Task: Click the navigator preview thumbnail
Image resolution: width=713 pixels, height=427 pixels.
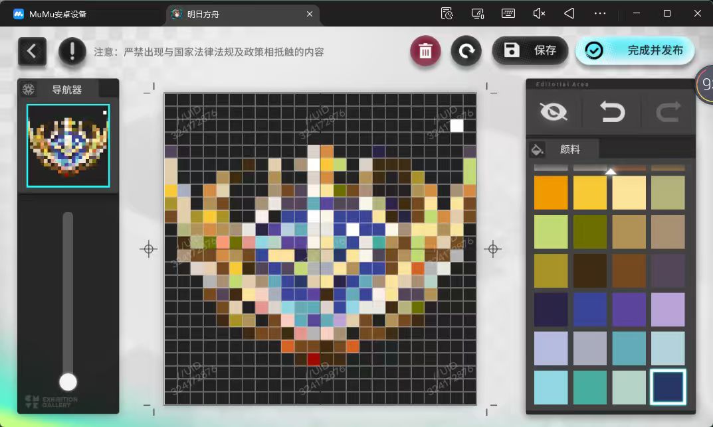Action: [68, 146]
